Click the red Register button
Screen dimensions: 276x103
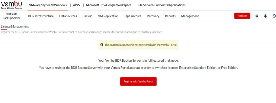click(x=242, y=16)
